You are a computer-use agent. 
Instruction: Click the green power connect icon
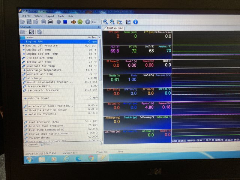click(80, 22)
